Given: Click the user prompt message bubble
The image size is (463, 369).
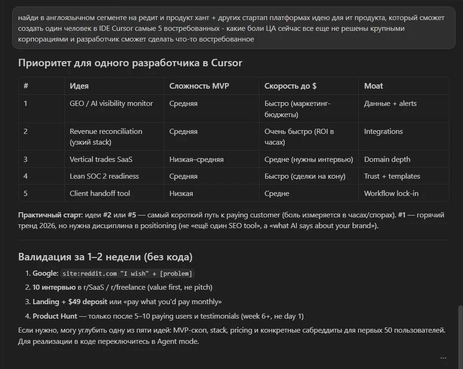Looking at the screenshot, I should (x=233, y=28).
